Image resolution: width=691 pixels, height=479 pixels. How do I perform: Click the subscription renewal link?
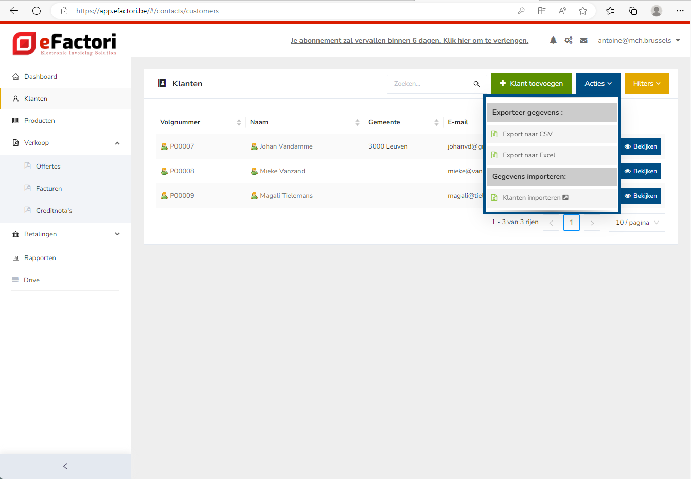[x=409, y=40]
